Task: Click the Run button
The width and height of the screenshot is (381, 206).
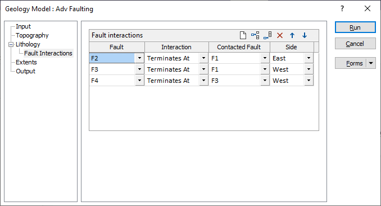Action: coord(355,27)
